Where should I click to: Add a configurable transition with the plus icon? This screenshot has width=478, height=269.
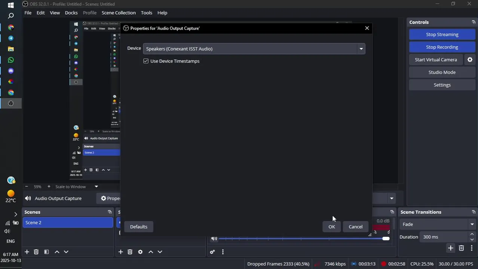tap(451, 248)
